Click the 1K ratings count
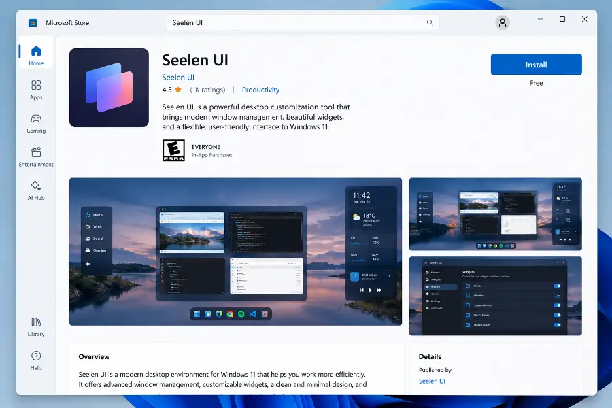 pos(207,90)
